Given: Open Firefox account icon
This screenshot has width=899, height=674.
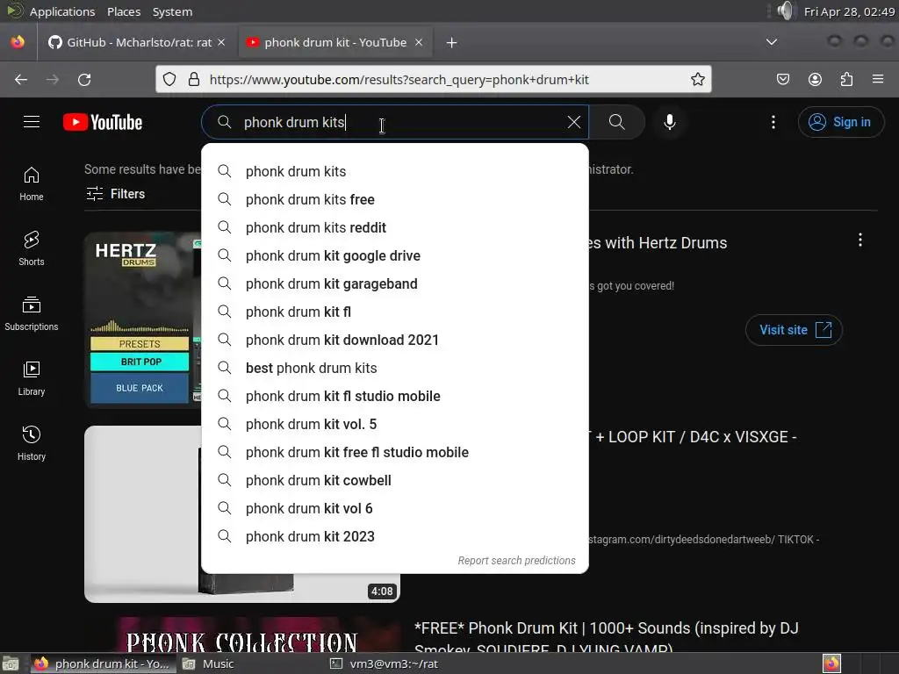Looking at the screenshot, I should pos(815,79).
